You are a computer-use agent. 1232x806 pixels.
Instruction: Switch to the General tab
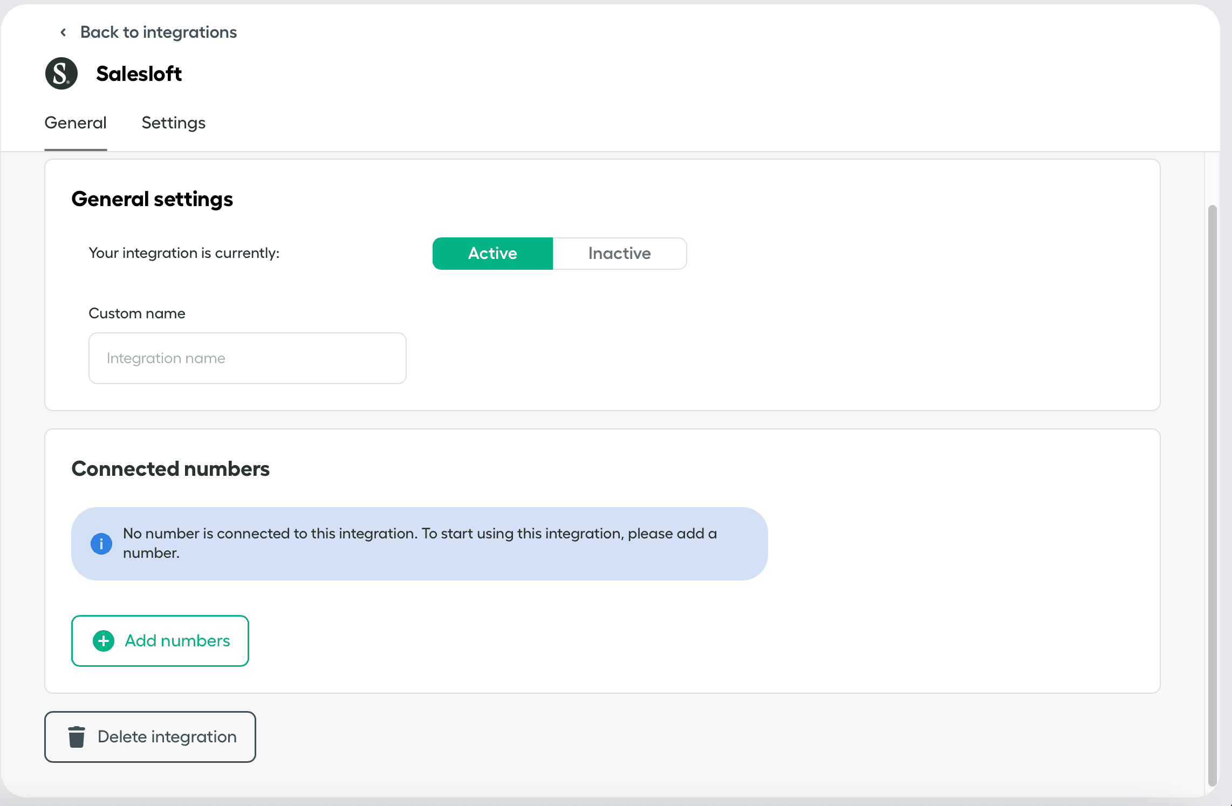click(76, 123)
